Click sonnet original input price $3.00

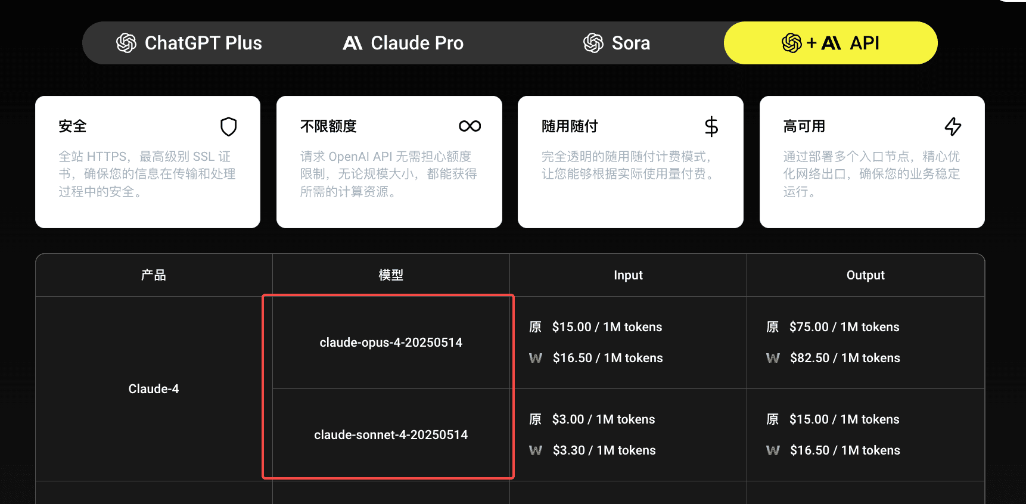pos(604,419)
